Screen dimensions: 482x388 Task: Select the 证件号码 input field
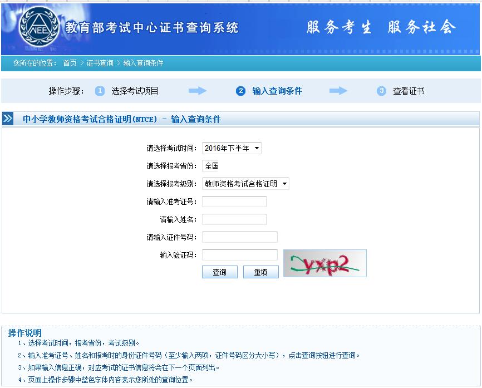[239, 237]
